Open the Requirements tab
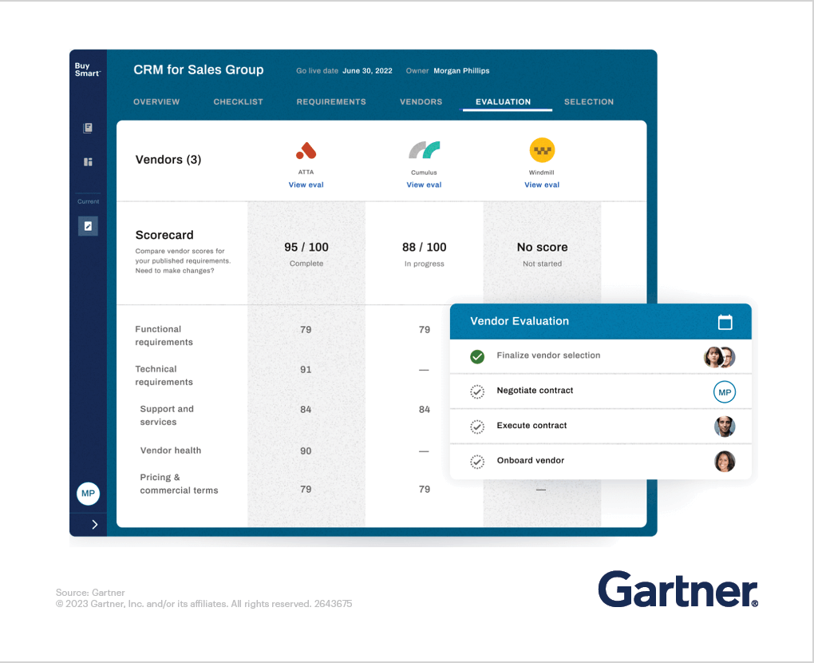814x663 pixels. coord(331,101)
